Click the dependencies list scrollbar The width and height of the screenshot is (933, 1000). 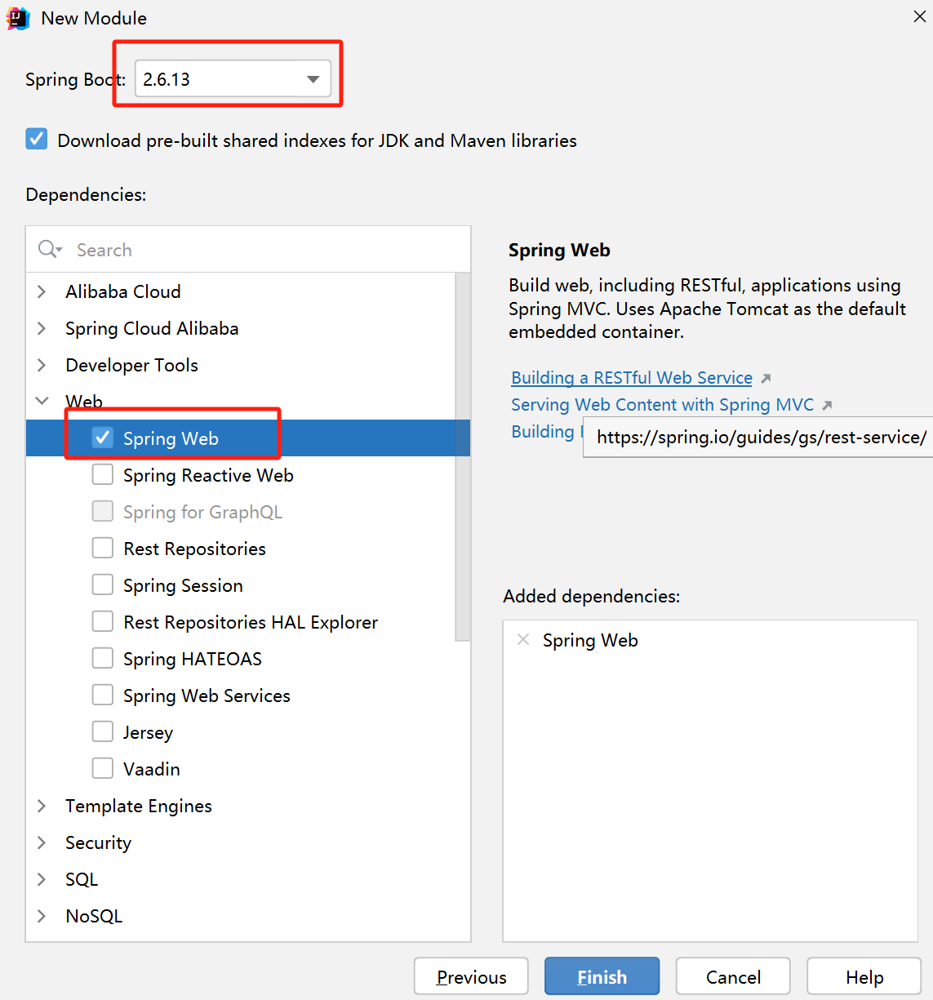(x=463, y=457)
